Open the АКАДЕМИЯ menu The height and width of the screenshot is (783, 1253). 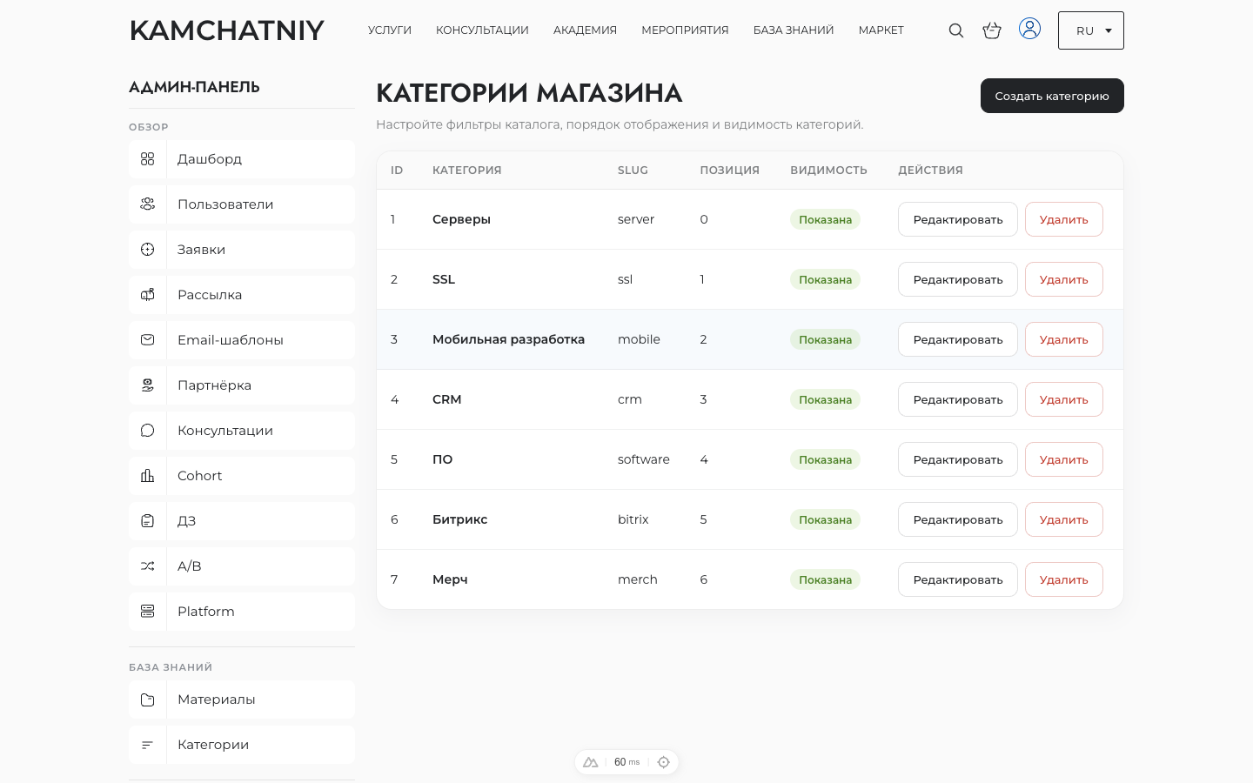pyautogui.click(x=585, y=30)
